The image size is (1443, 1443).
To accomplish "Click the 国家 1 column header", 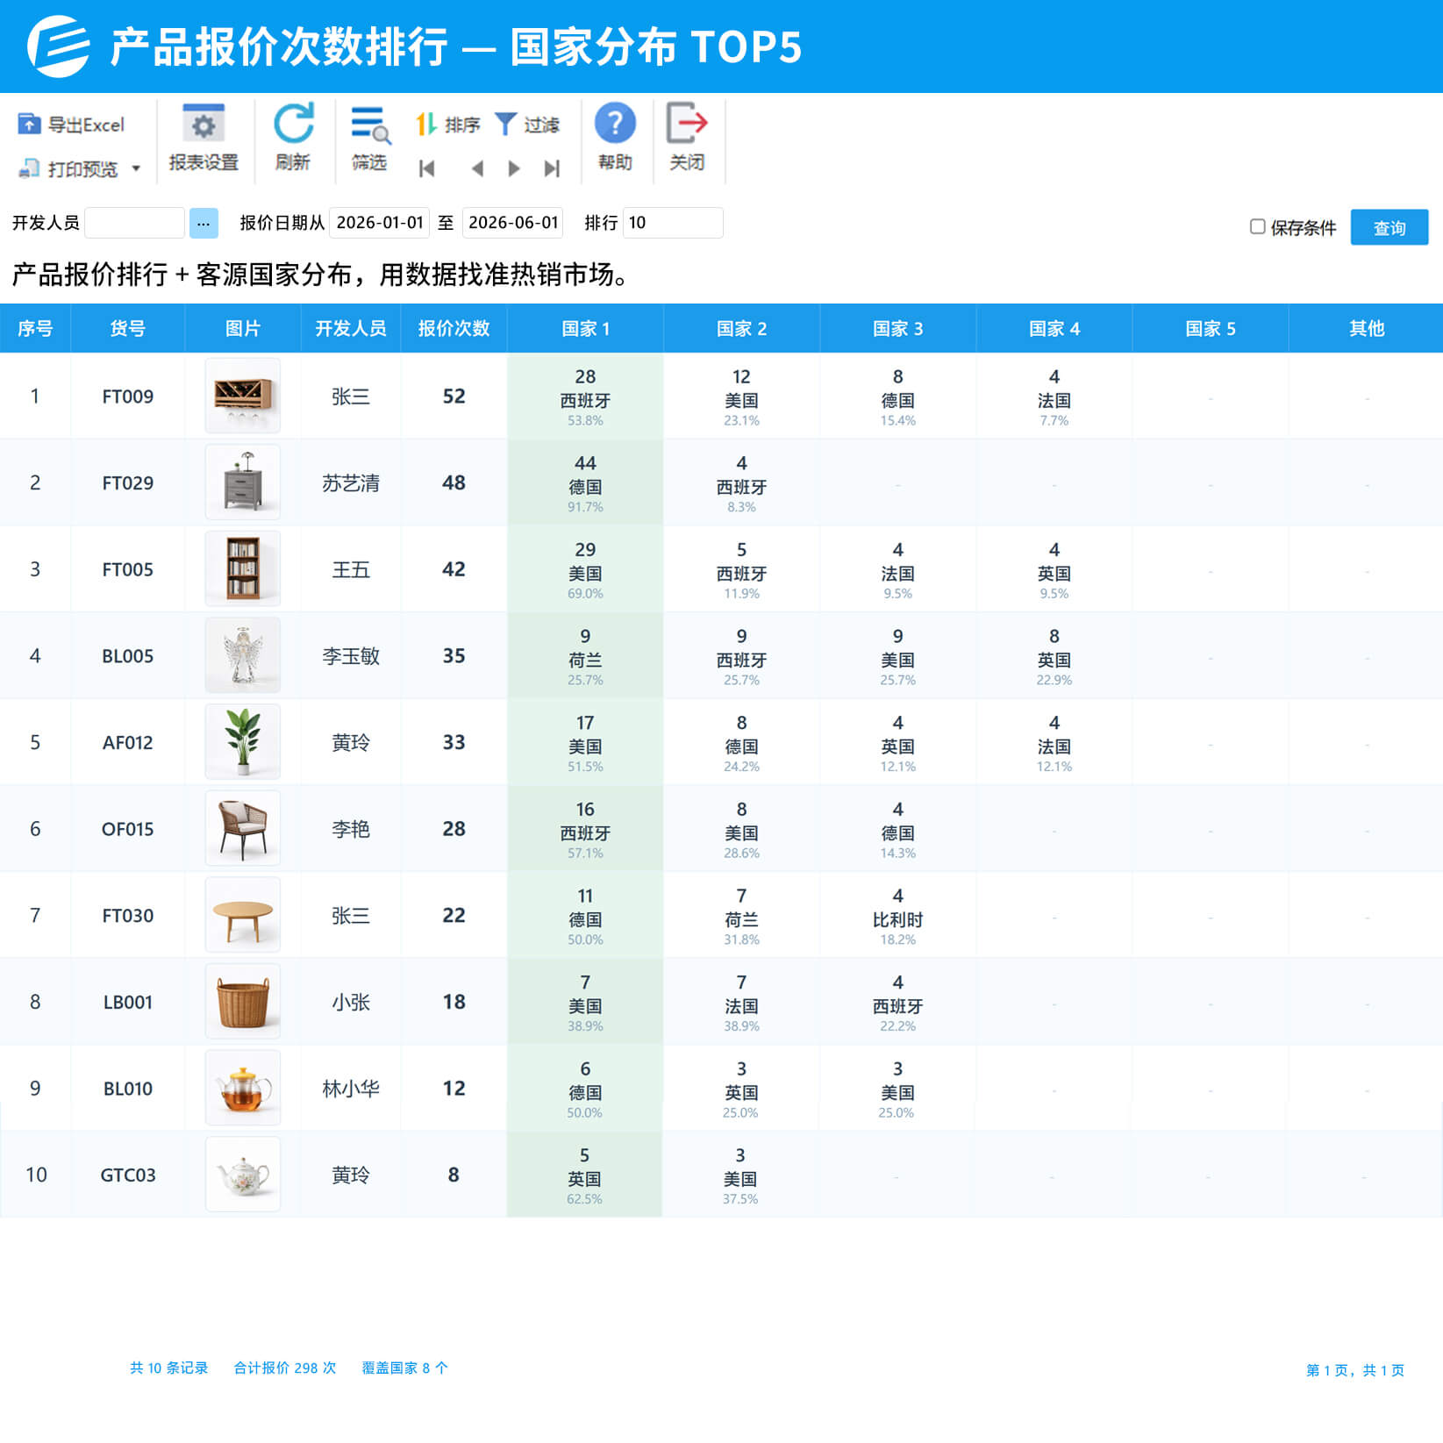I will coord(585,329).
